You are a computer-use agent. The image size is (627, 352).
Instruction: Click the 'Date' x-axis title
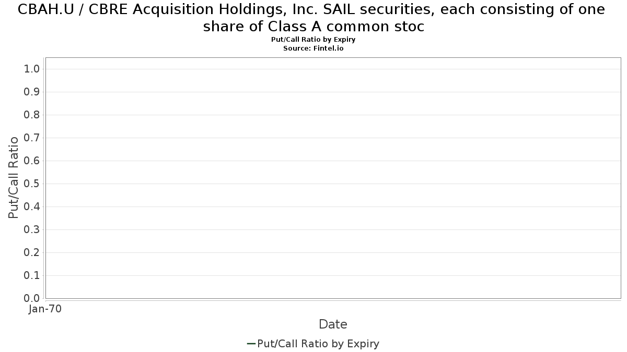[333, 324]
